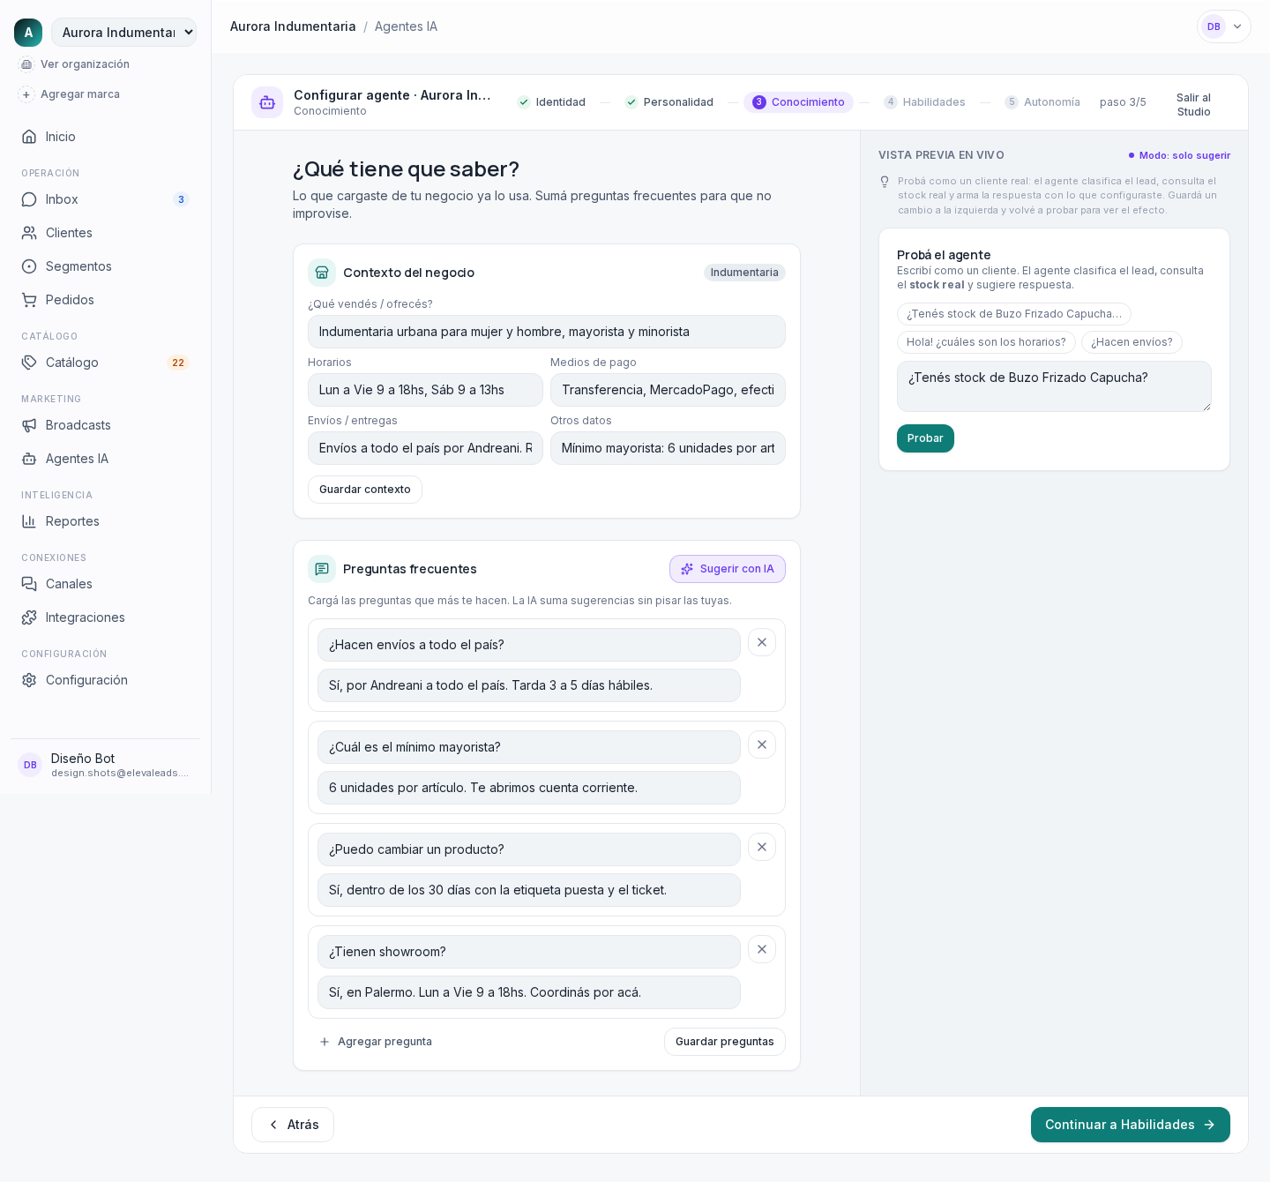Click the Broadcasts megaphone icon
The height and width of the screenshot is (1182, 1270).
pyautogui.click(x=29, y=425)
